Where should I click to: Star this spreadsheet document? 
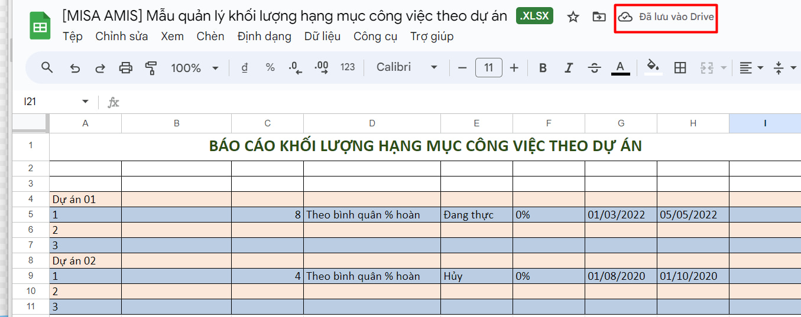pos(573,17)
